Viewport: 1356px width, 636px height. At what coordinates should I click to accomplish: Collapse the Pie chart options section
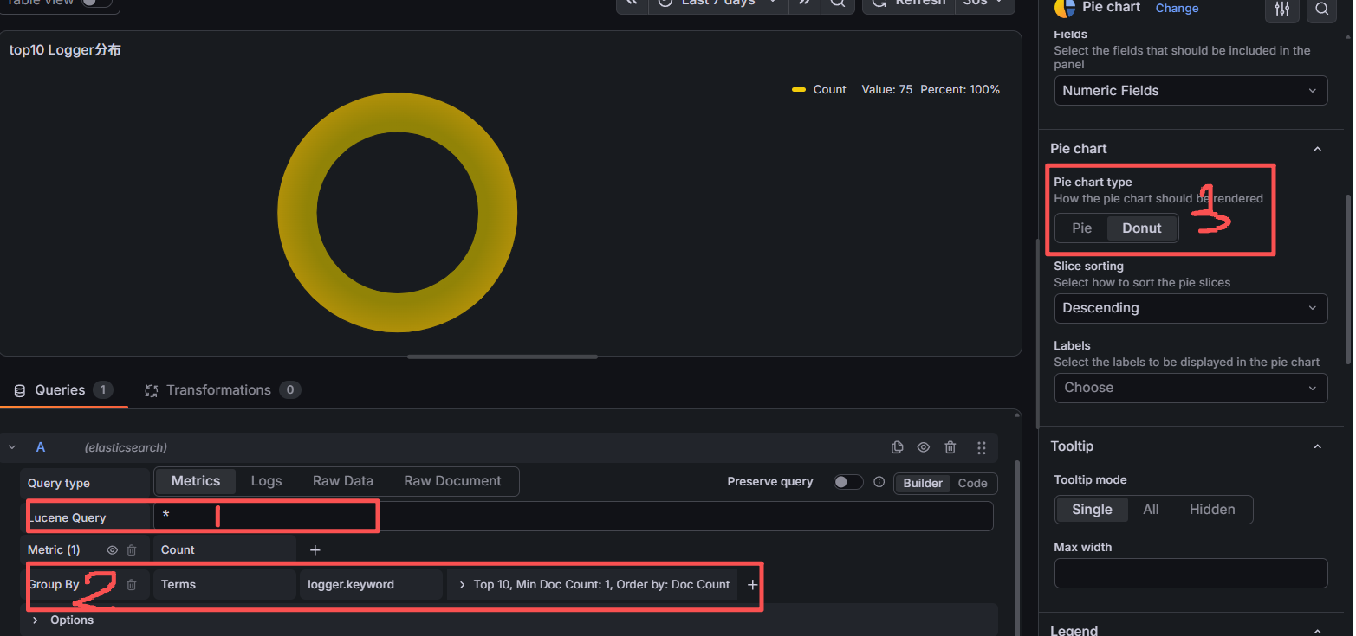click(x=1317, y=149)
